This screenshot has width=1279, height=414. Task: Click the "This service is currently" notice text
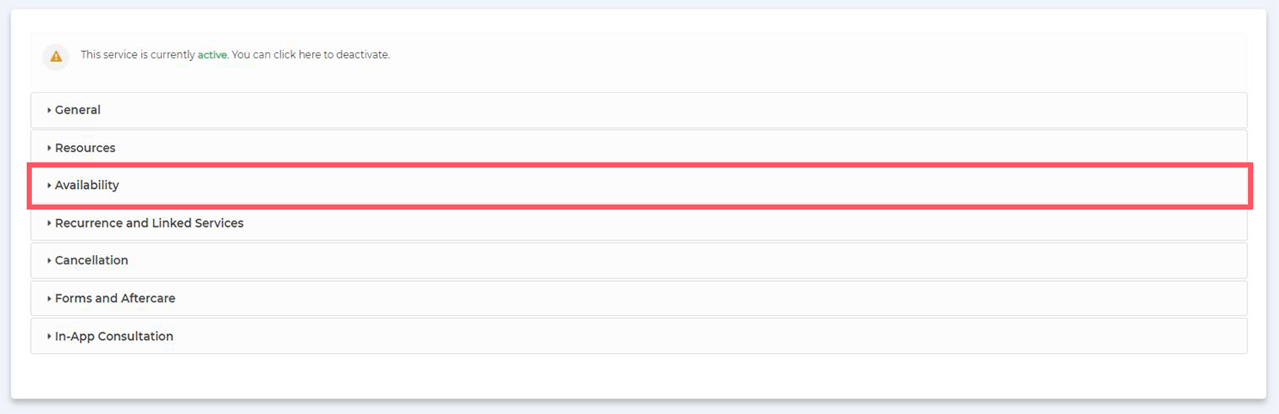[138, 55]
